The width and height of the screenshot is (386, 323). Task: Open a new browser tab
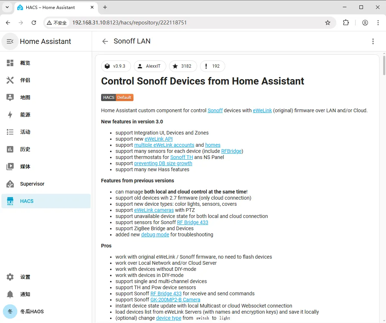click(105, 7)
